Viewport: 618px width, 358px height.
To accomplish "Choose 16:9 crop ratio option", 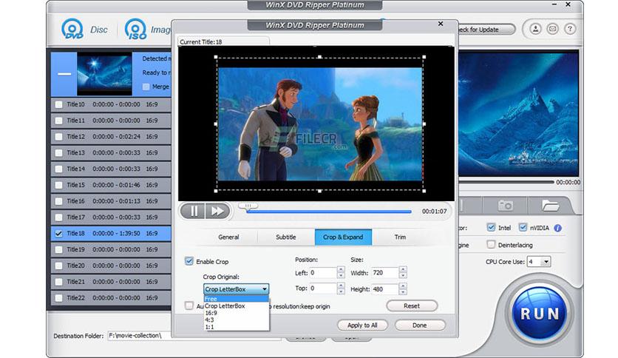I will click(x=236, y=313).
